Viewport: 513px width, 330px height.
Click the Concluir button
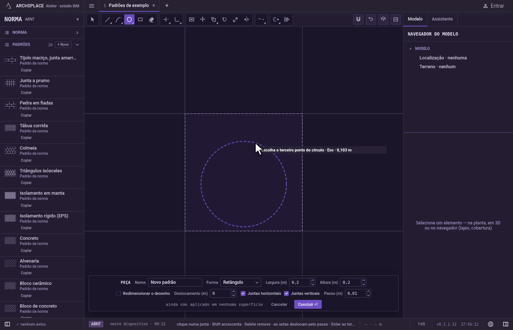[x=308, y=304]
